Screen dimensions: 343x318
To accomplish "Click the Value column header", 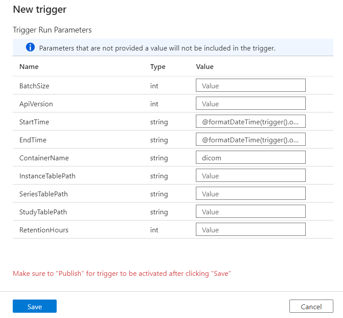I will (x=205, y=67).
